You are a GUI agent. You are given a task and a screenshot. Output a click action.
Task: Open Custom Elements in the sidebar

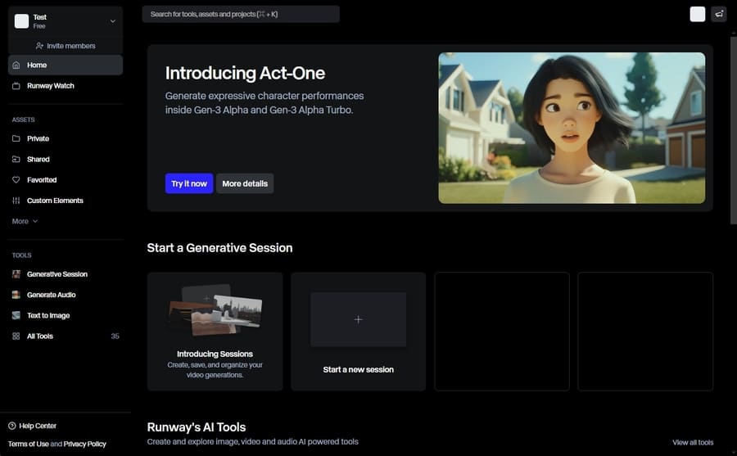pos(66,201)
